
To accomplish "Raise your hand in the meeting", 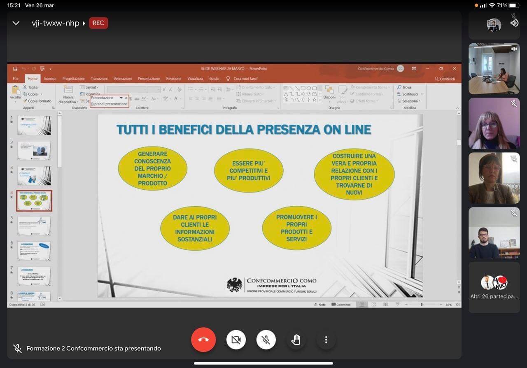I will (296, 340).
